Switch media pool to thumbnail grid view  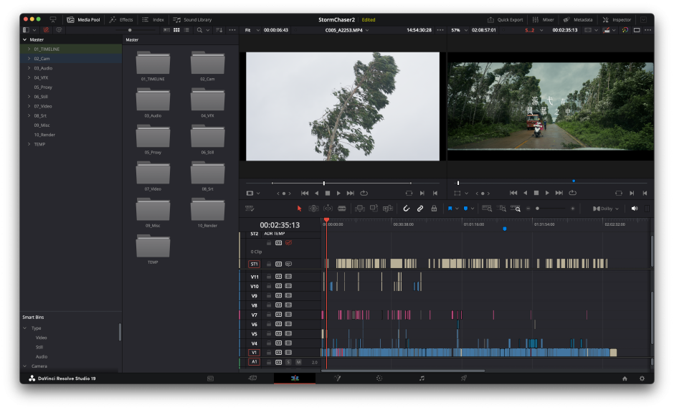coord(176,30)
